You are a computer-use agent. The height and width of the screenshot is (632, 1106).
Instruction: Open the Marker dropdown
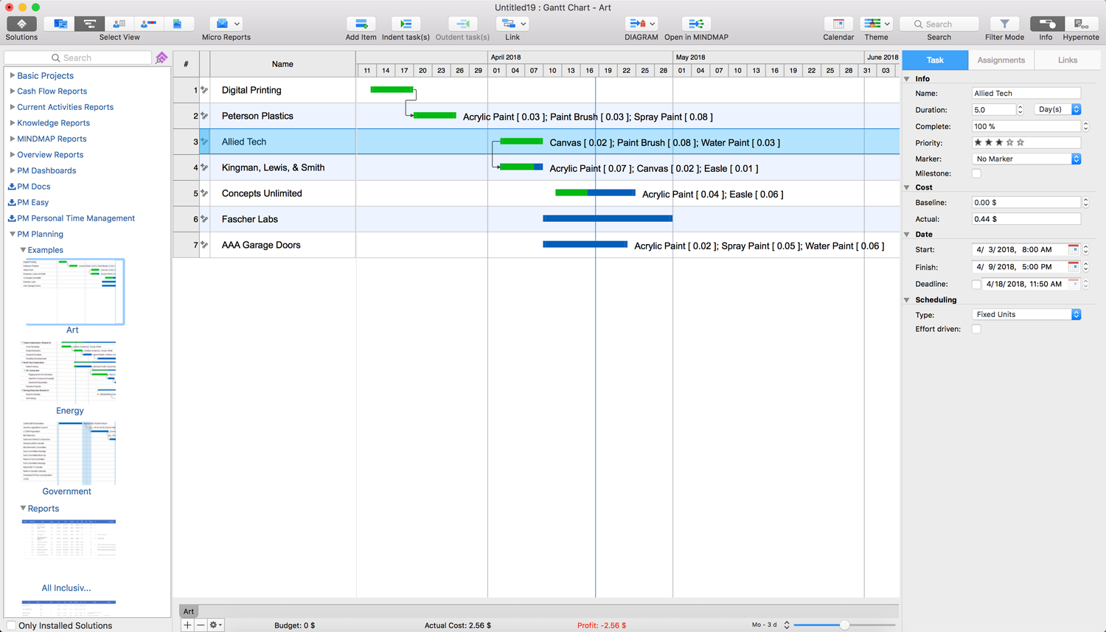tap(1026, 159)
